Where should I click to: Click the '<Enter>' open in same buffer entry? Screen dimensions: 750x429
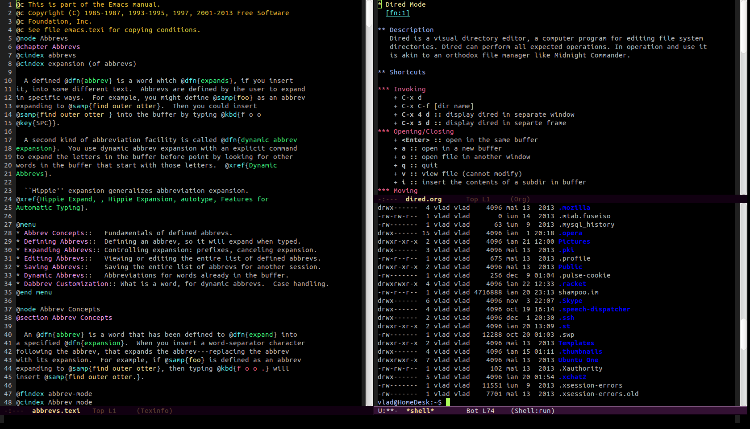point(466,140)
